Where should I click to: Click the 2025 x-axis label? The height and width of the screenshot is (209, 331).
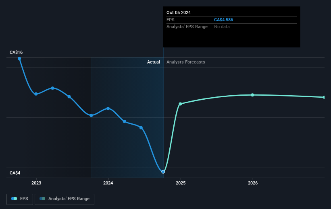tap(181, 183)
